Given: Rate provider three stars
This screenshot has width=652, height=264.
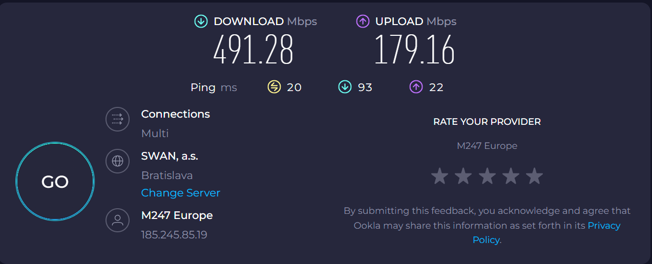Looking at the screenshot, I should click(487, 176).
